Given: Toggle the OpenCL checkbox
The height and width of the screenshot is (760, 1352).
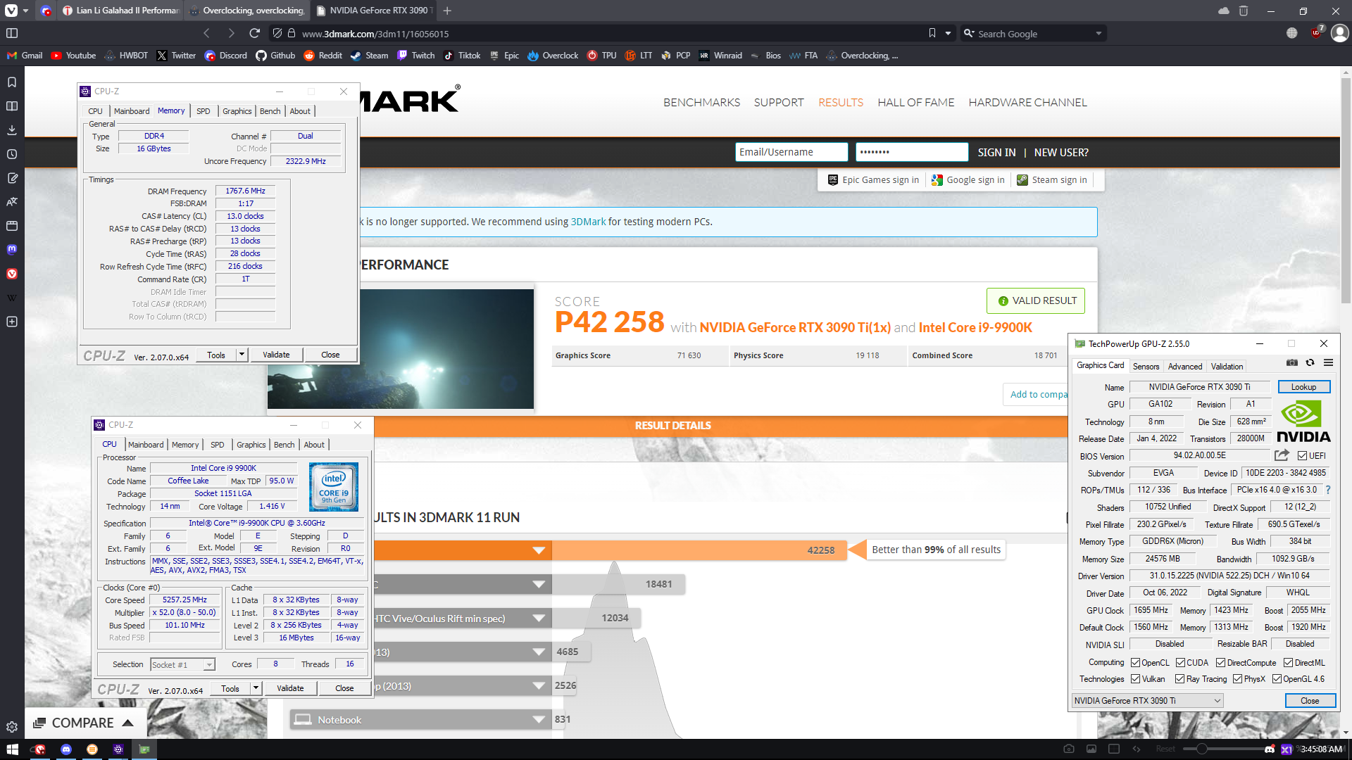Looking at the screenshot, I should coord(1135,663).
